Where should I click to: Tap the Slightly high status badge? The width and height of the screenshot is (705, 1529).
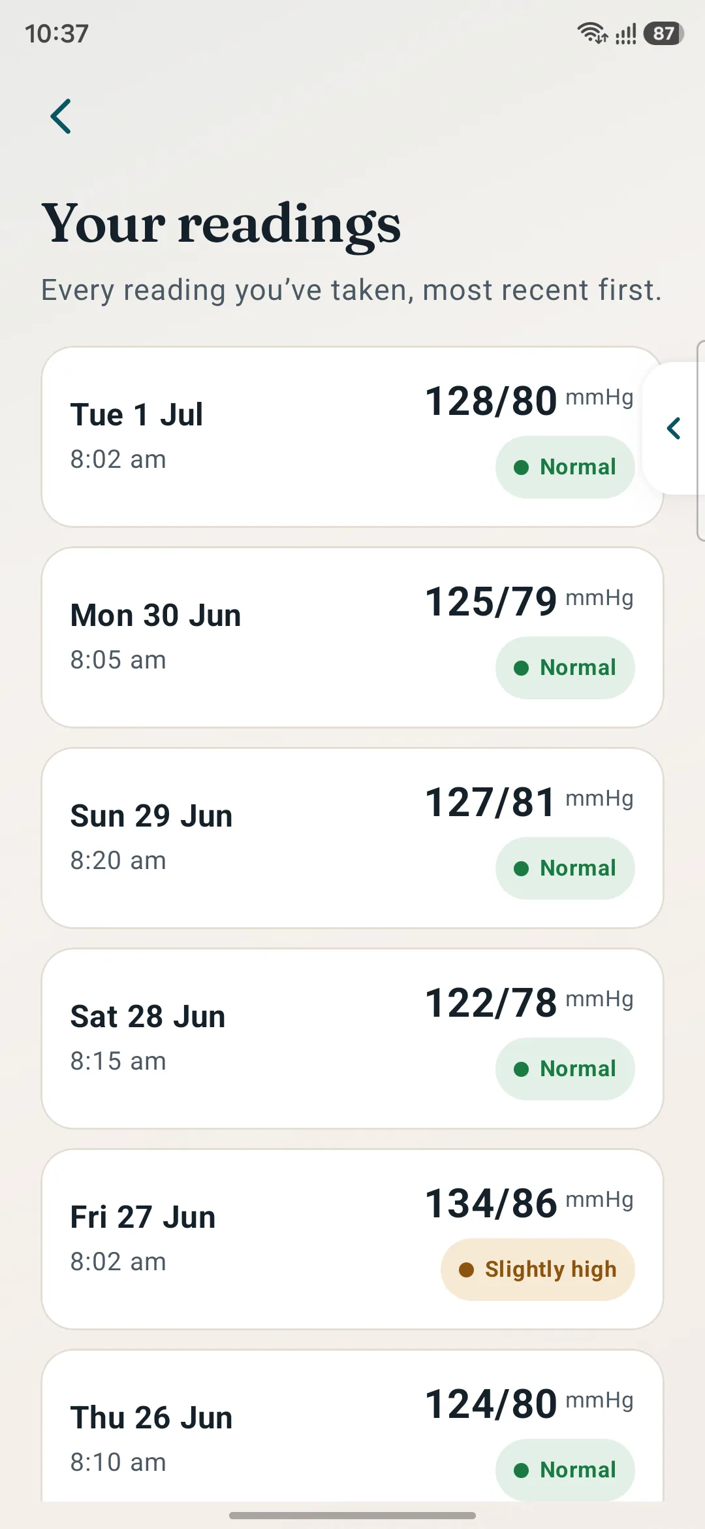click(x=538, y=1270)
